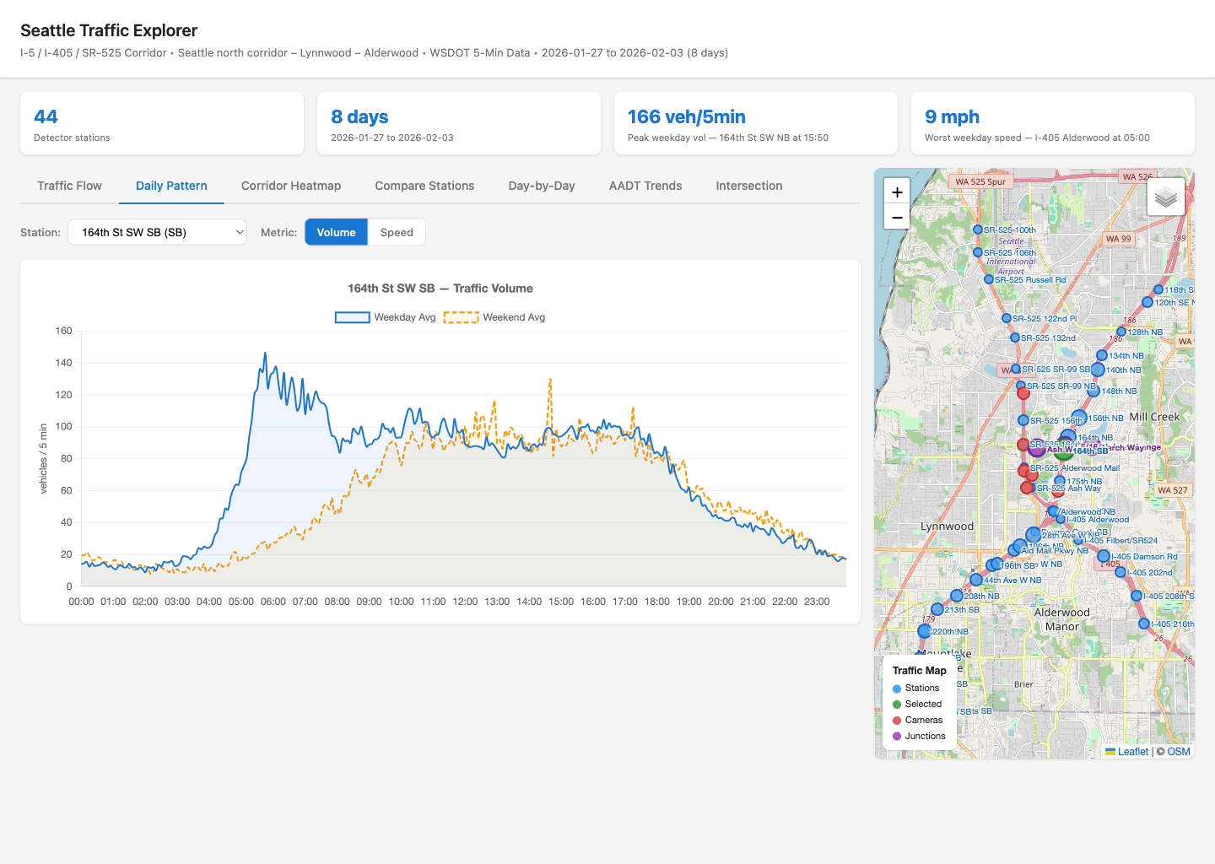1215x864 pixels.
Task: Click the 220th NB station marker
Action: coord(925,630)
